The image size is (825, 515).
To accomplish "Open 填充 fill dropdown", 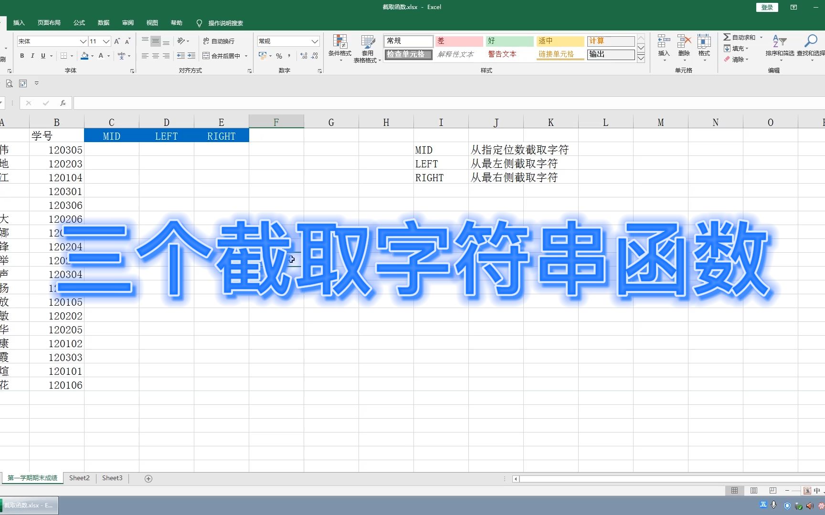I will coord(736,48).
